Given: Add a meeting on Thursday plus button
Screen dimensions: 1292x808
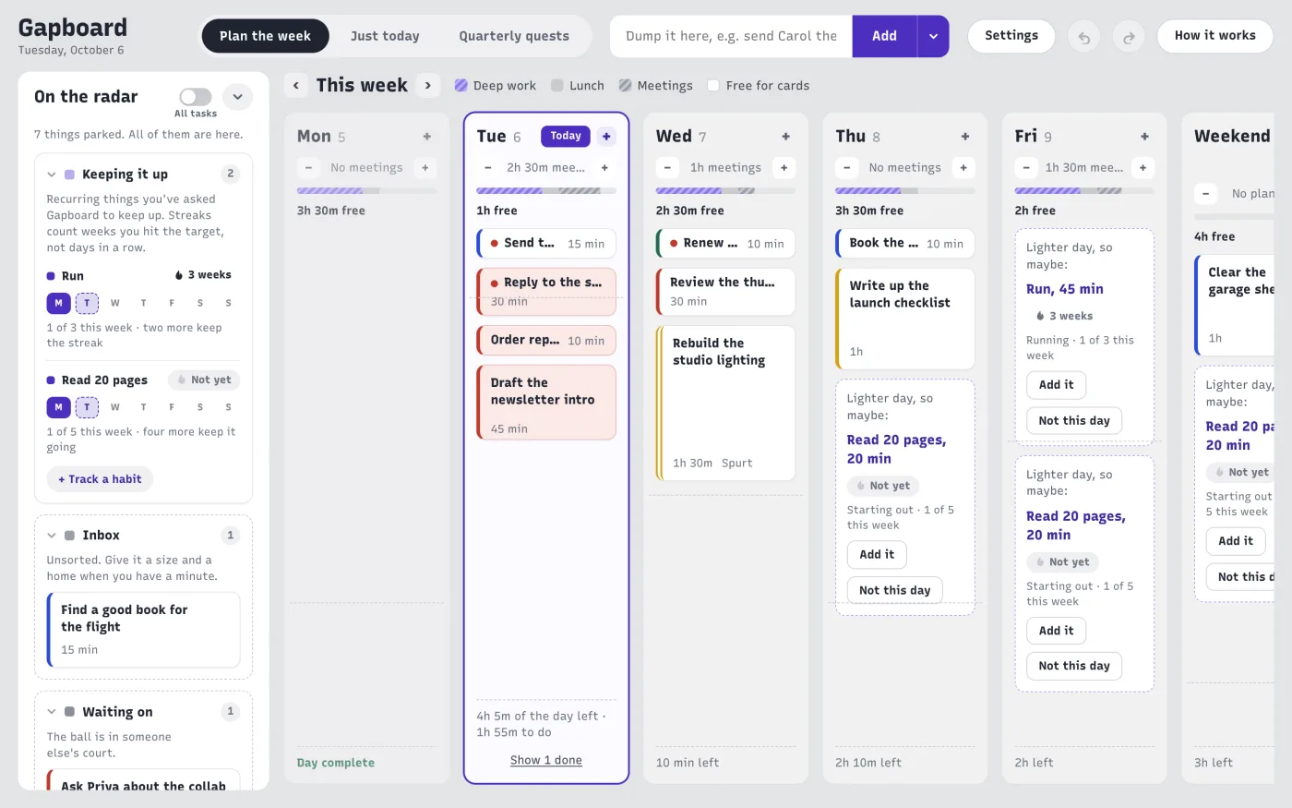Looking at the screenshot, I should click(963, 168).
